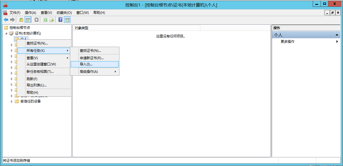
Task: Click the console app icon in title bar
Action: (x=5, y=5)
